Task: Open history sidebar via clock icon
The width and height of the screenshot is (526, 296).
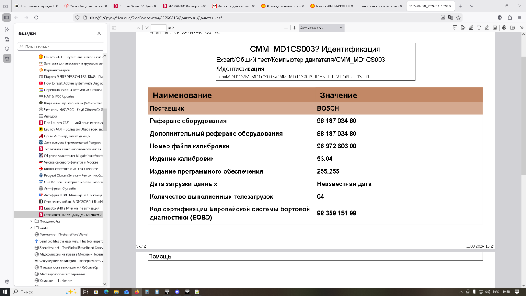Action: pos(7,49)
